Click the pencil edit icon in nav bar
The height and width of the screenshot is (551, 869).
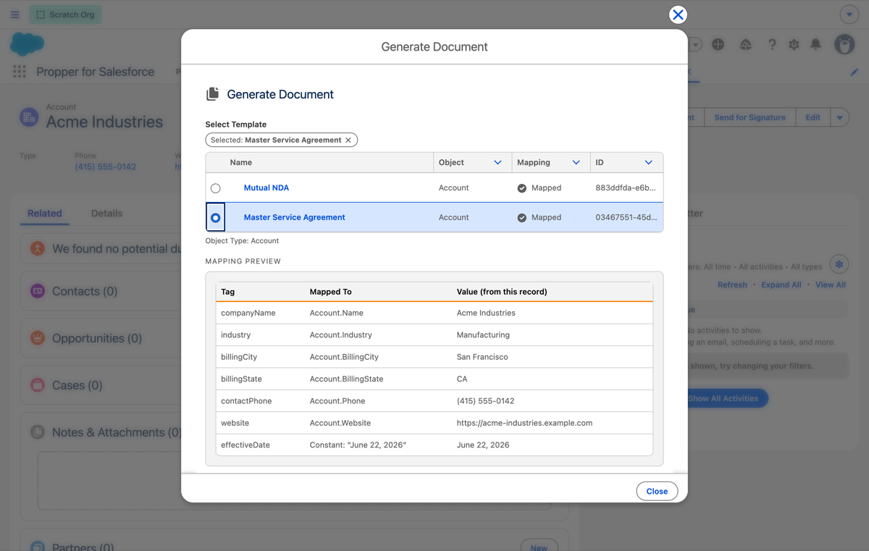point(855,72)
